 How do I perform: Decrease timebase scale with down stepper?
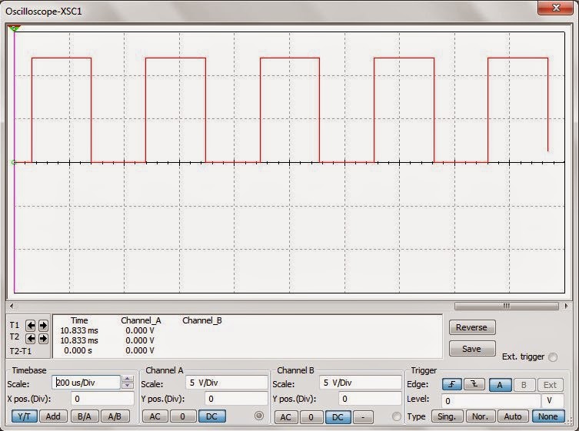tap(128, 386)
